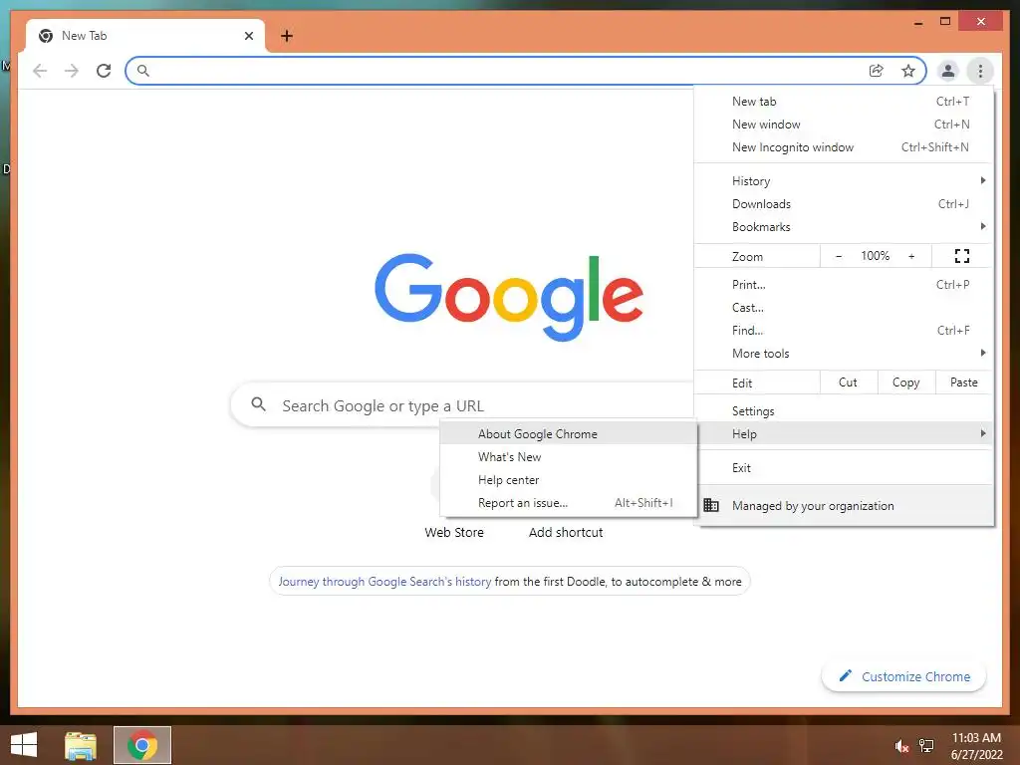The image size is (1020, 765).
Task: Open Settings from the menu
Action: pyautogui.click(x=844, y=411)
